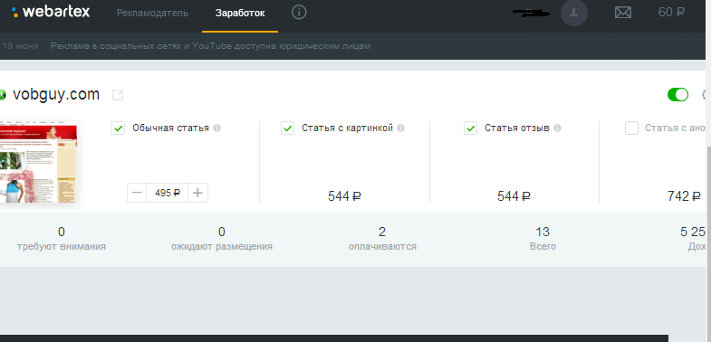Screen dimensions: 711x342
Task: Click info icon next to Статья с картинкой
Action: 401,128
